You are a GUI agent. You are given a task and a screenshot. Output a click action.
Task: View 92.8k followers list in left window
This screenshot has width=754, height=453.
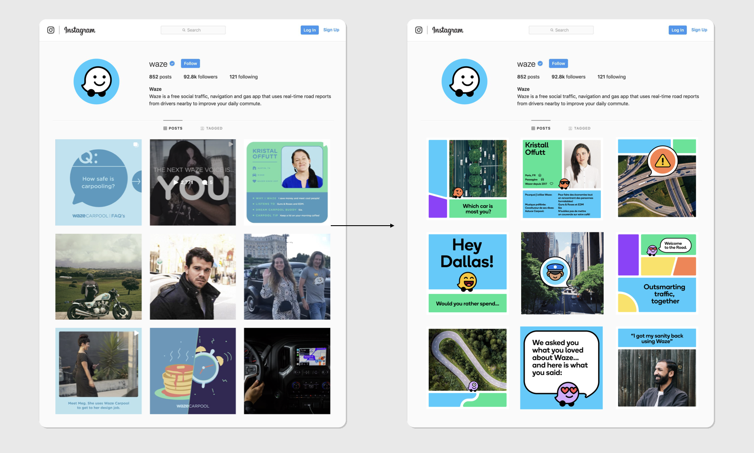click(x=200, y=77)
